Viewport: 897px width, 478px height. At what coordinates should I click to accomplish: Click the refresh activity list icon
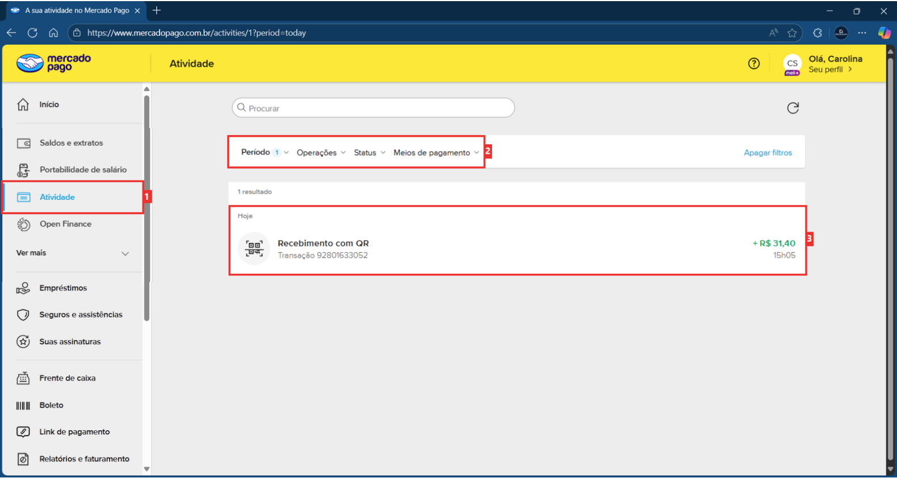pyautogui.click(x=792, y=108)
